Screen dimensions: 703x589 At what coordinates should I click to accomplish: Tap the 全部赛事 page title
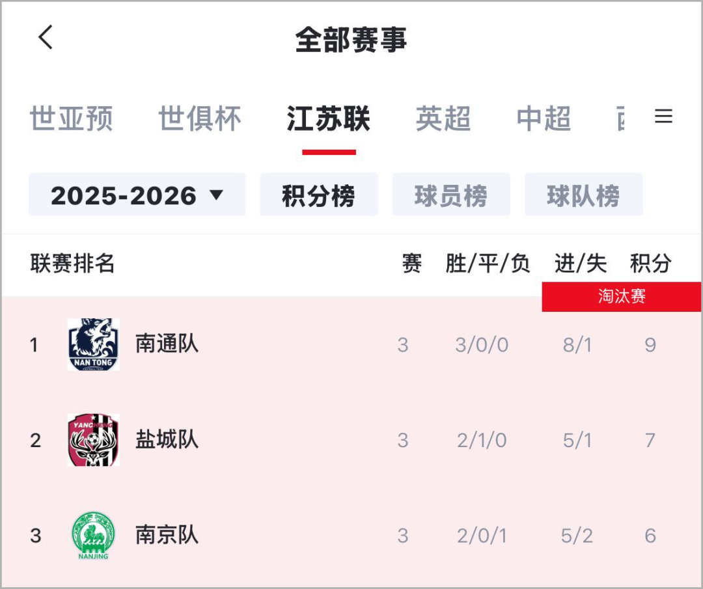click(x=351, y=39)
